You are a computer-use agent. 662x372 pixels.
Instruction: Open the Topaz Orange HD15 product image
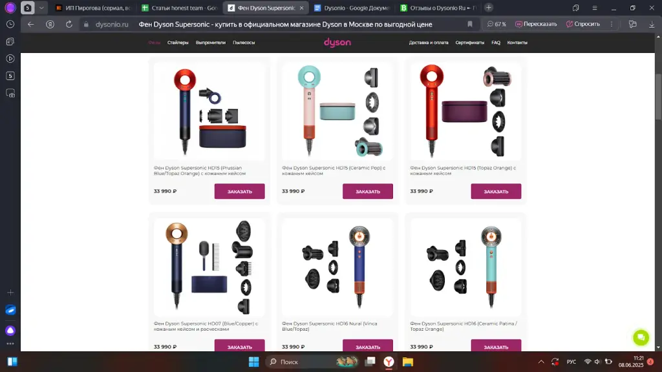(465, 111)
